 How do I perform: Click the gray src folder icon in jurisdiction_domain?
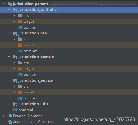[20, 63]
